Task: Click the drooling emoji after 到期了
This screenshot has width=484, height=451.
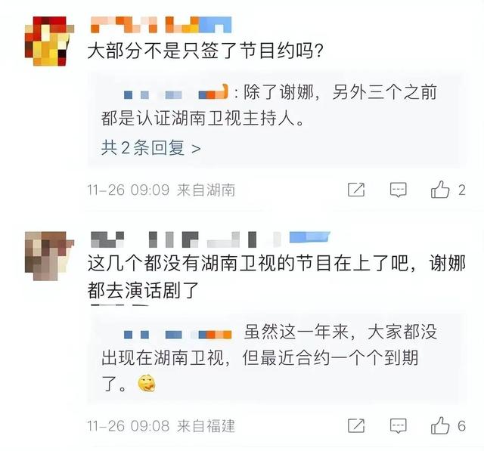Action: [147, 383]
